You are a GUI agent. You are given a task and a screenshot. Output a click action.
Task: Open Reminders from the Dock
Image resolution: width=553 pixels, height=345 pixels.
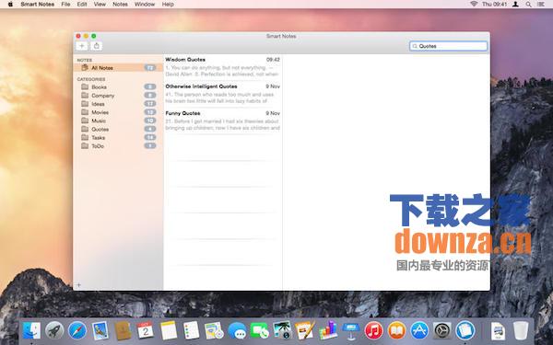click(191, 330)
